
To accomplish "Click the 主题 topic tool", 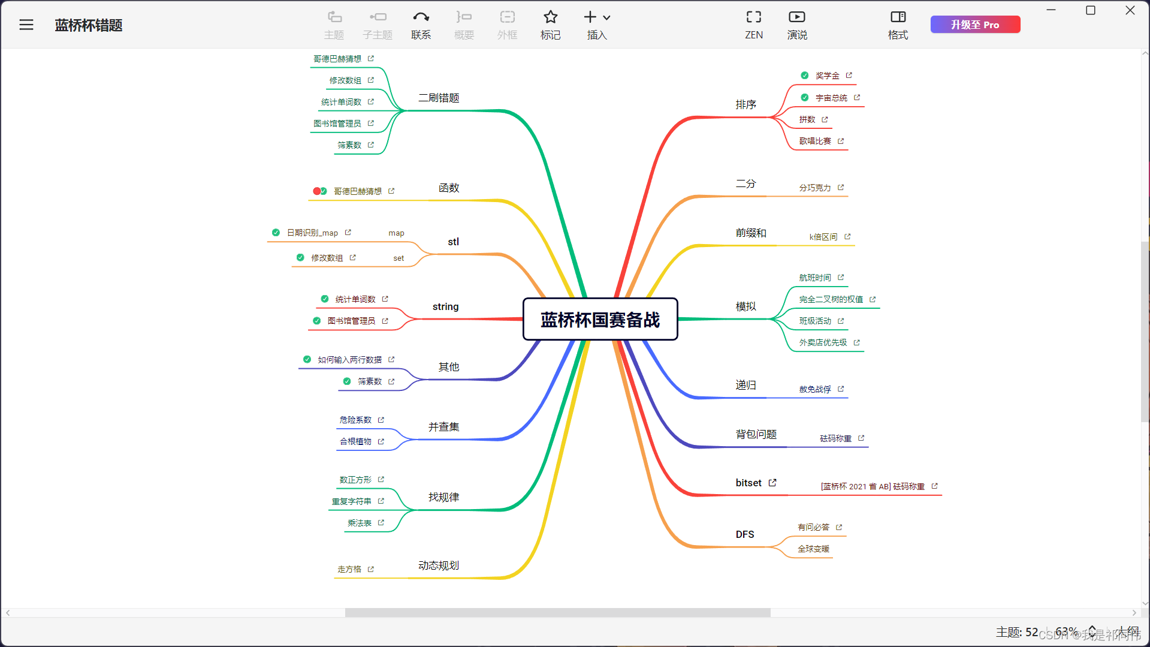I will click(x=334, y=25).
